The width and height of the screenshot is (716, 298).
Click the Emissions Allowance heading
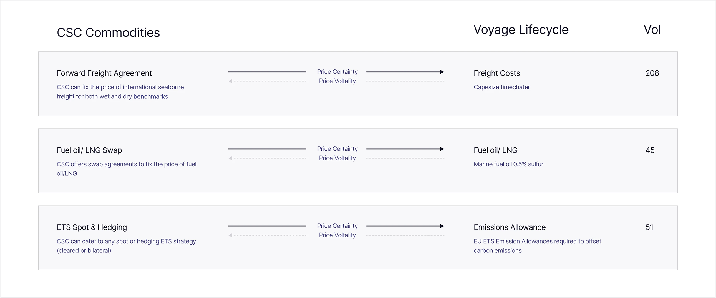pos(510,227)
